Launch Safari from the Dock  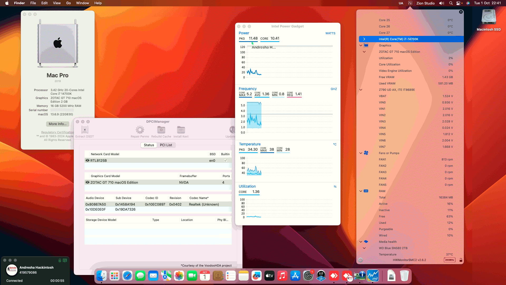pos(127,276)
